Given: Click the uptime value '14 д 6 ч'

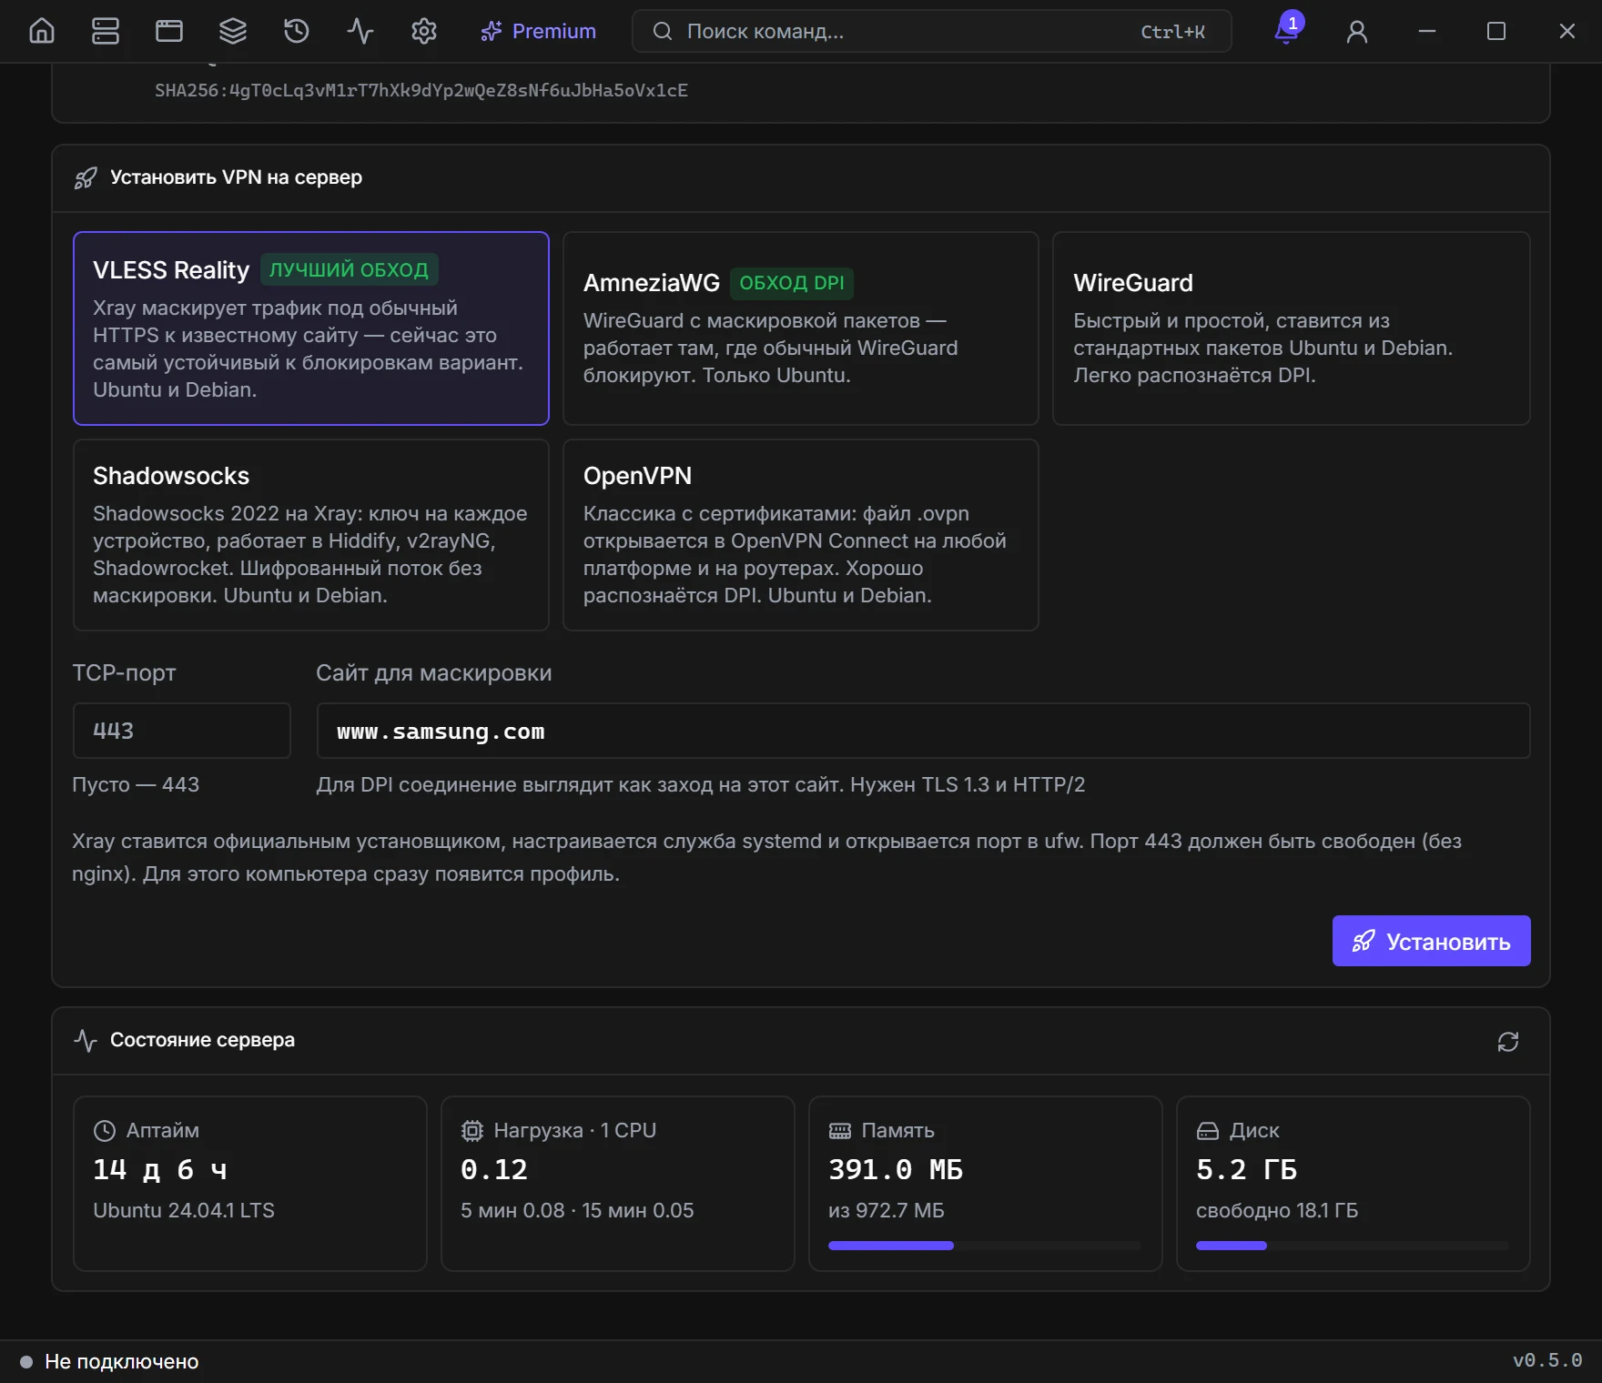Looking at the screenshot, I should tap(160, 1169).
